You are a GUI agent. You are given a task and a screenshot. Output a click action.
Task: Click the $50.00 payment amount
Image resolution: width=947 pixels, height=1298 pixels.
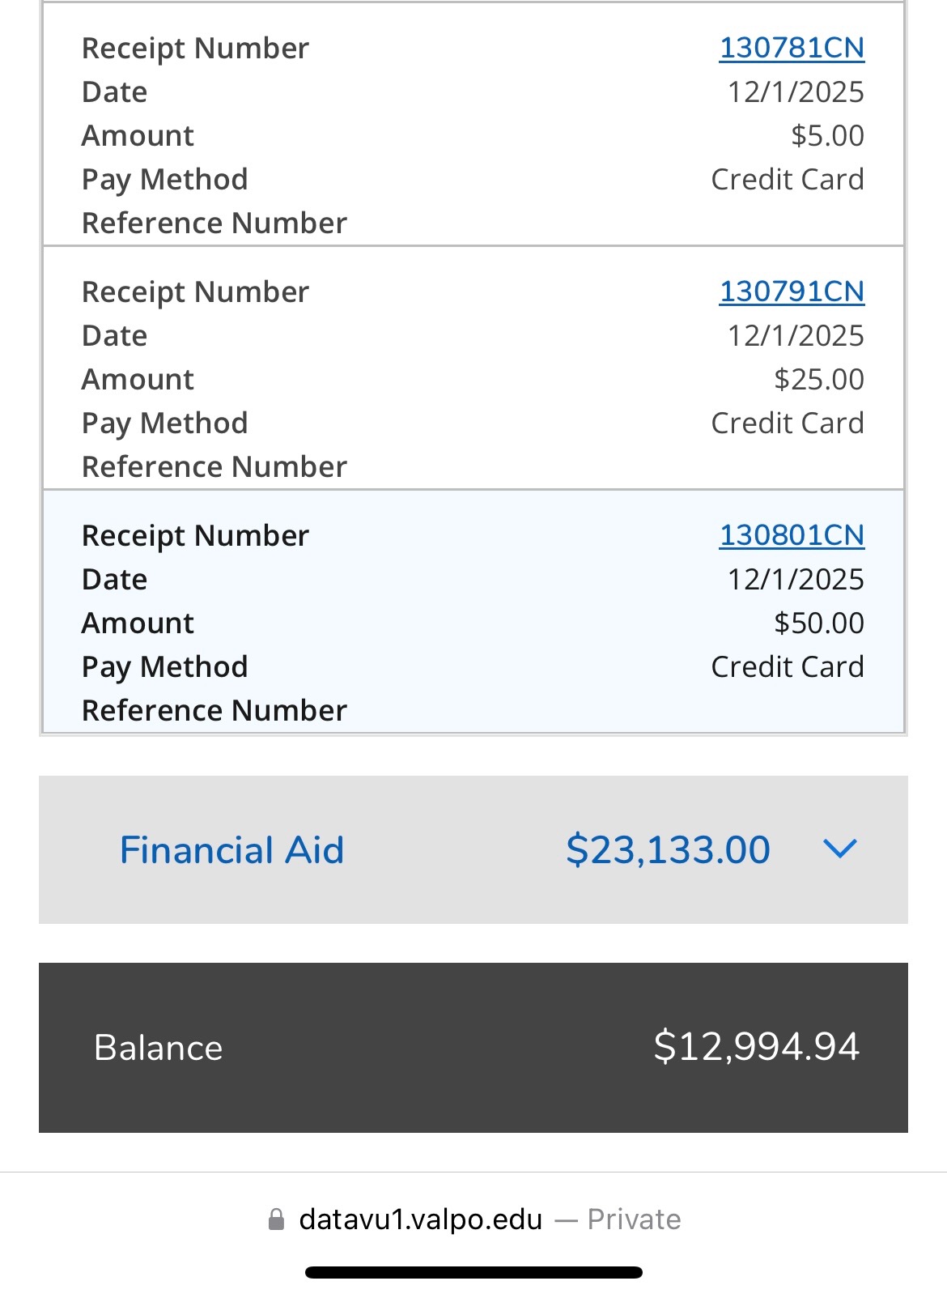[x=818, y=623]
